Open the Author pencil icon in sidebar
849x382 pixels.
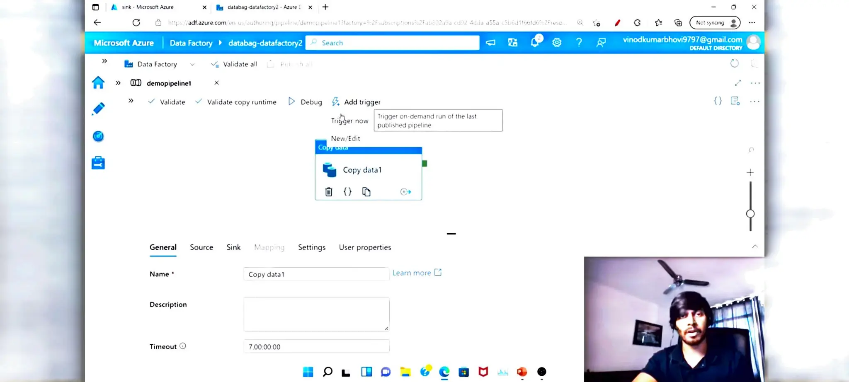98,109
